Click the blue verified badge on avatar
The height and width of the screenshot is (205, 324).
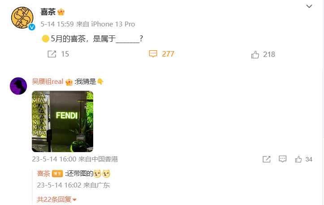pyautogui.click(x=32, y=27)
